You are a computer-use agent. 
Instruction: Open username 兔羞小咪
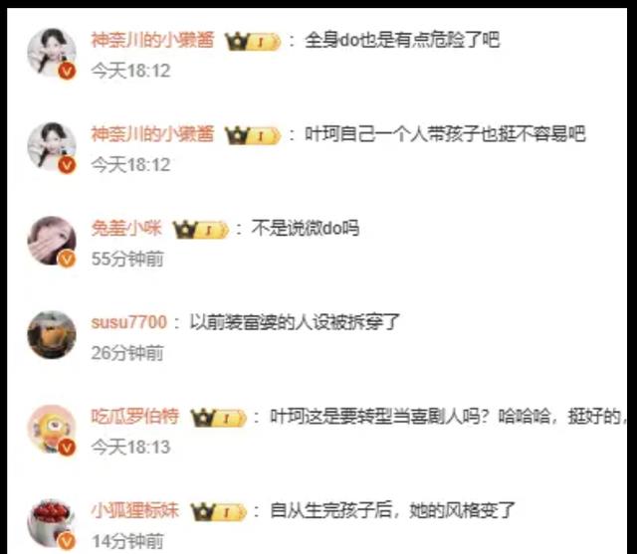[x=126, y=229]
